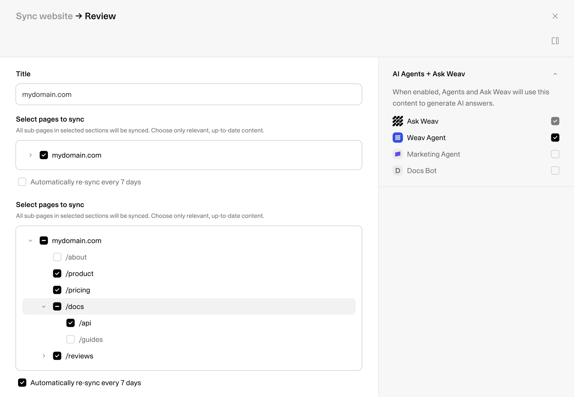Disable the Weav Agent checkbox
The width and height of the screenshot is (574, 397).
(555, 138)
